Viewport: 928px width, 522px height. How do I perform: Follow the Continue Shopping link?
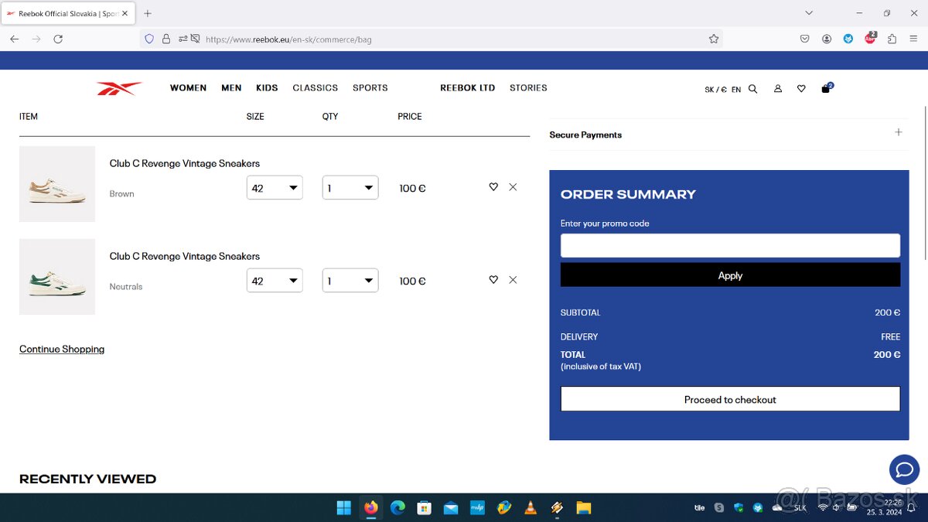pos(62,350)
